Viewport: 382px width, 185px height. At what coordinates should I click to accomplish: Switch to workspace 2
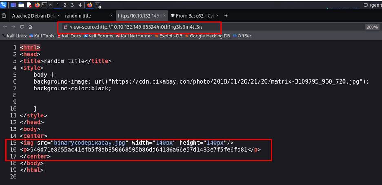coord(65,5)
